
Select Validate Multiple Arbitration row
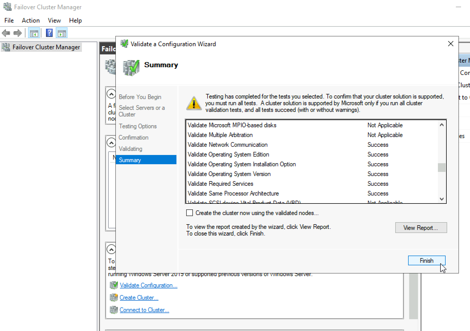pyautogui.click(x=312, y=135)
